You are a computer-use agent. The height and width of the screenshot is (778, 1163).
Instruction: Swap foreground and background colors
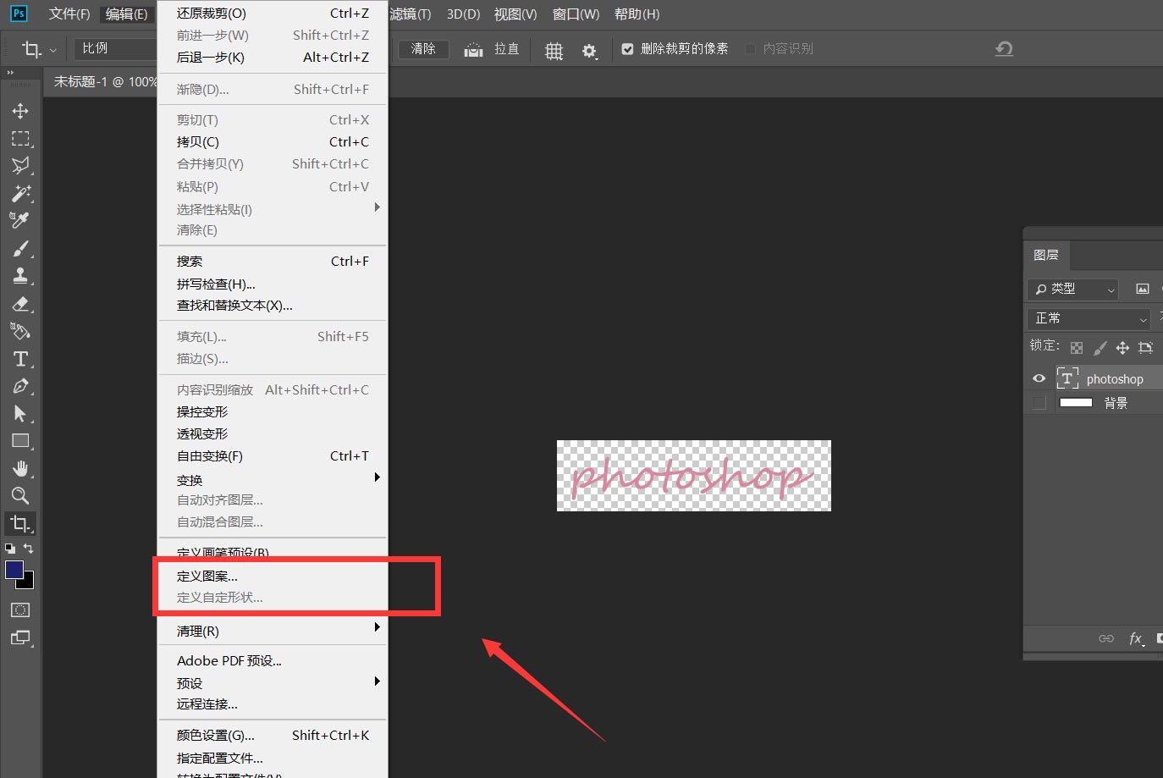click(28, 549)
